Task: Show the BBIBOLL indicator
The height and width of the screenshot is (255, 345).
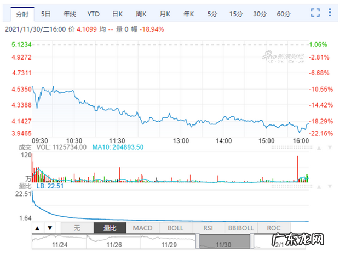Action: coord(241,228)
